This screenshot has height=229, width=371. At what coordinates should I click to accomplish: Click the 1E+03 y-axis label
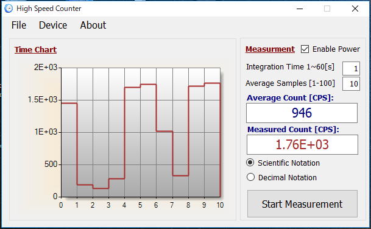click(x=46, y=132)
